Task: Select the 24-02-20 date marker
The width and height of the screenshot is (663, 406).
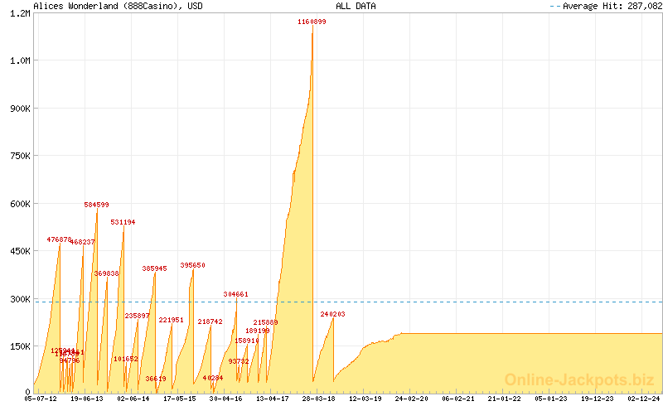Action: pyautogui.click(x=412, y=399)
